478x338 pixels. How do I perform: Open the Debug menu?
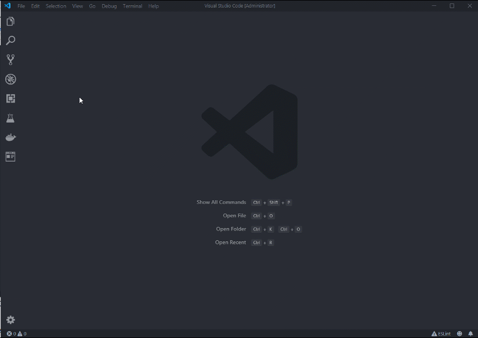coord(109,6)
